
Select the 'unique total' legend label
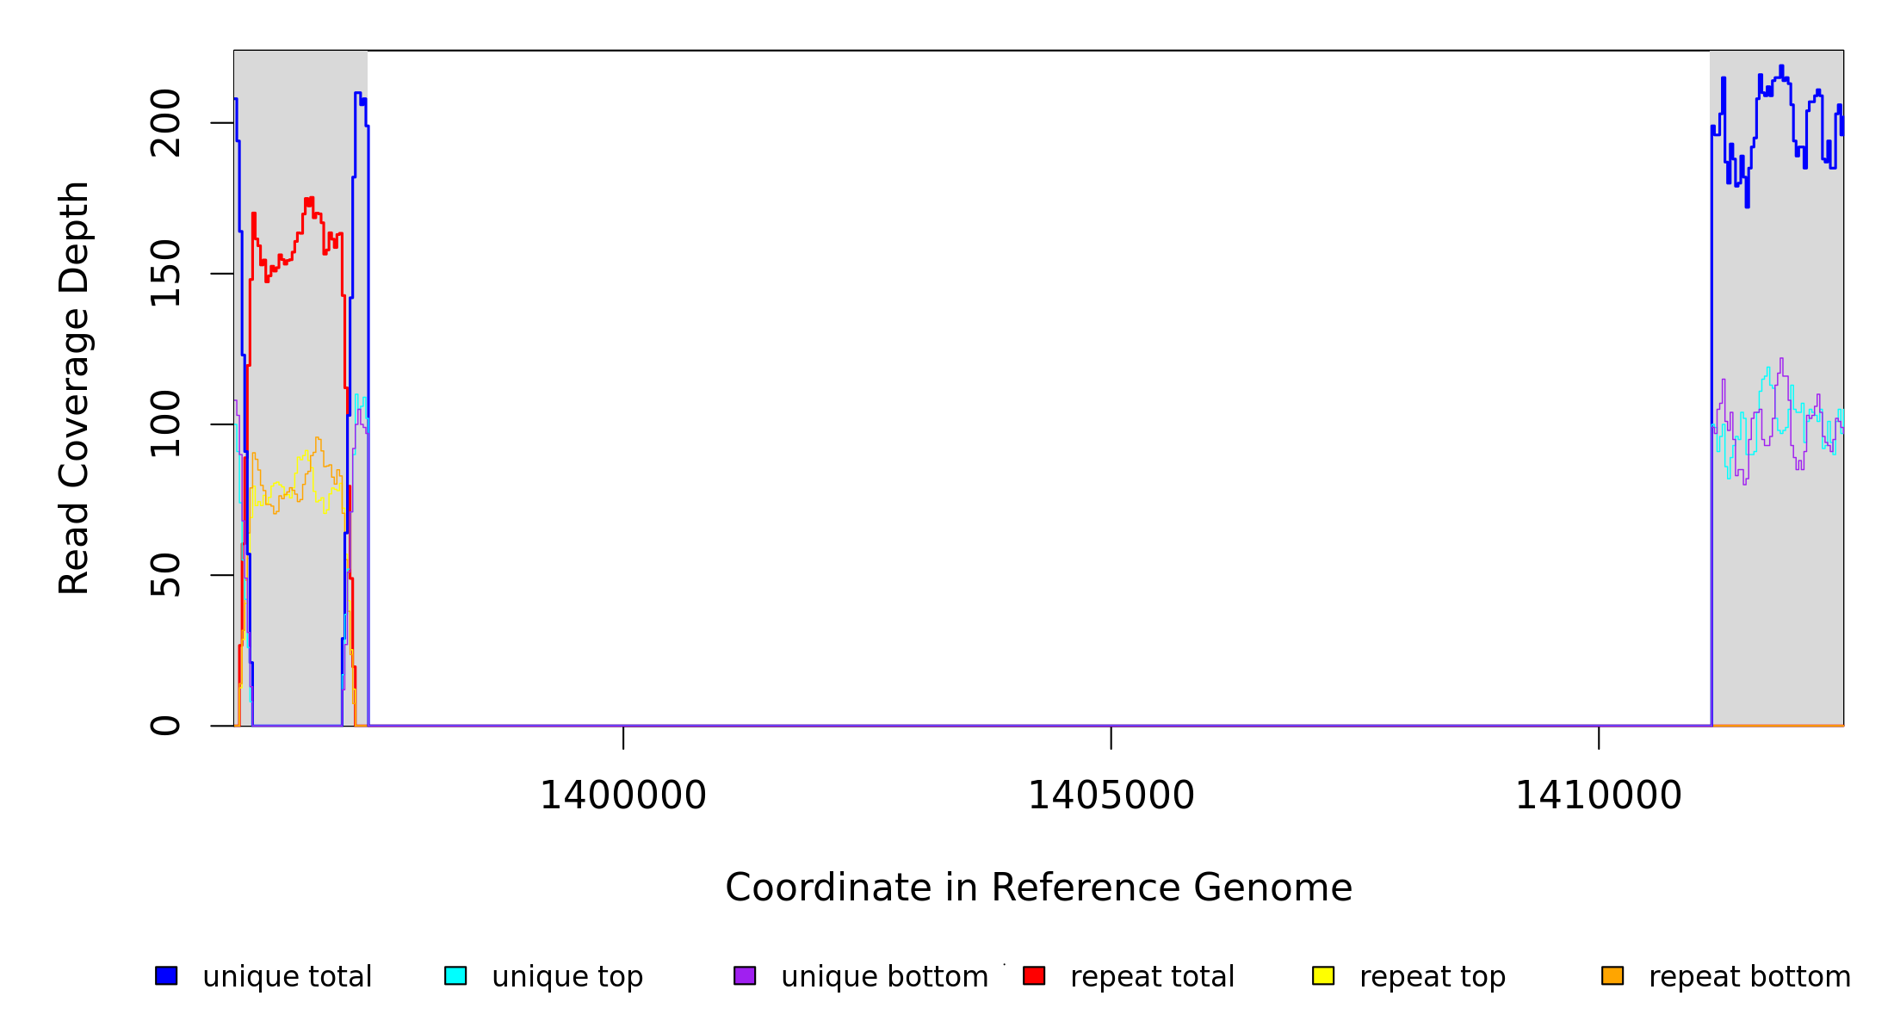pyautogui.click(x=287, y=977)
